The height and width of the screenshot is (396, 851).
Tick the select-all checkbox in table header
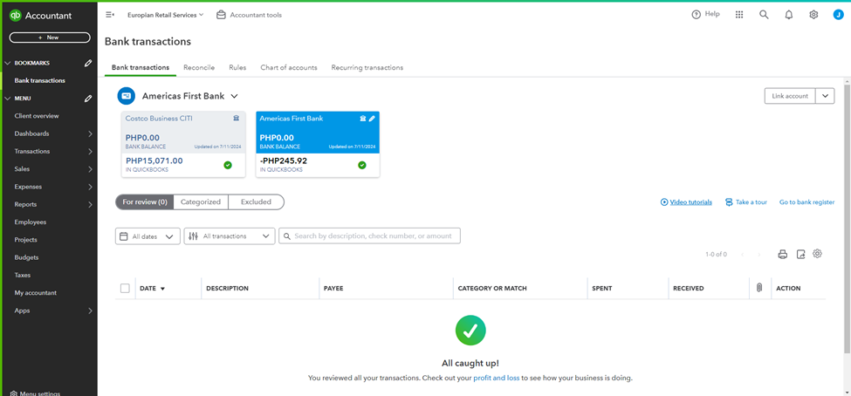[x=125, y=288]
